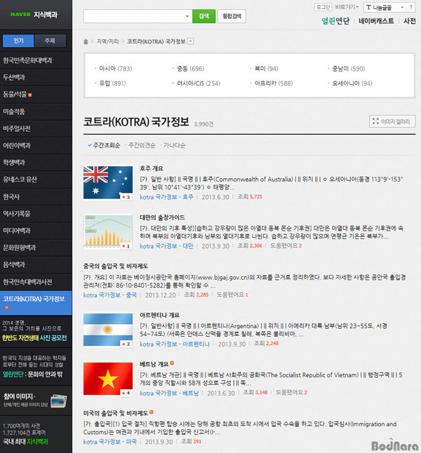Click the 열린연단 : 문화의 안과 밖 banner
This screenshot has width=421, height=453.
coord(33,366)
